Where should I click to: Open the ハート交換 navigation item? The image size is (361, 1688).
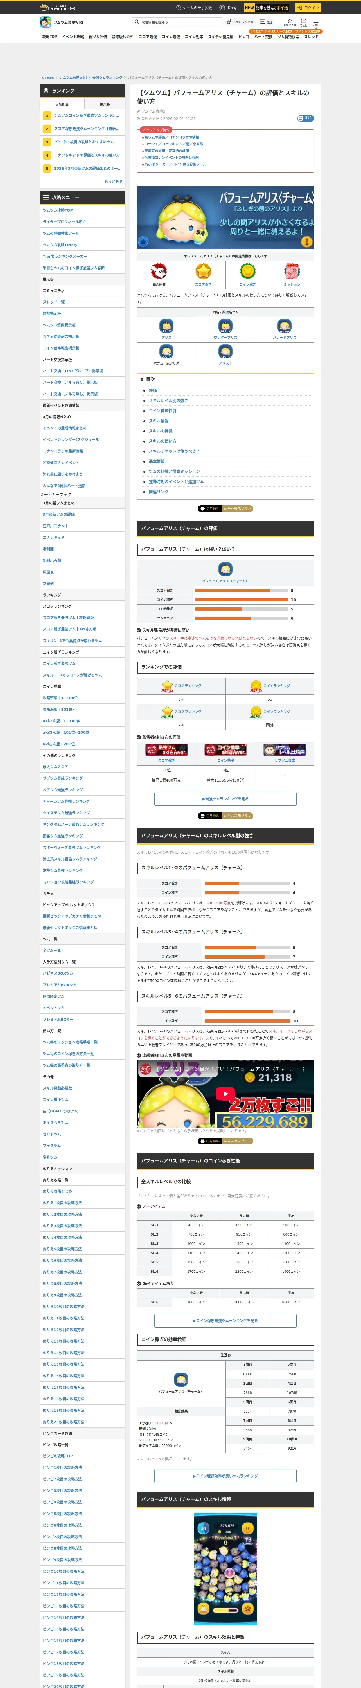click(x=263, y=37)
